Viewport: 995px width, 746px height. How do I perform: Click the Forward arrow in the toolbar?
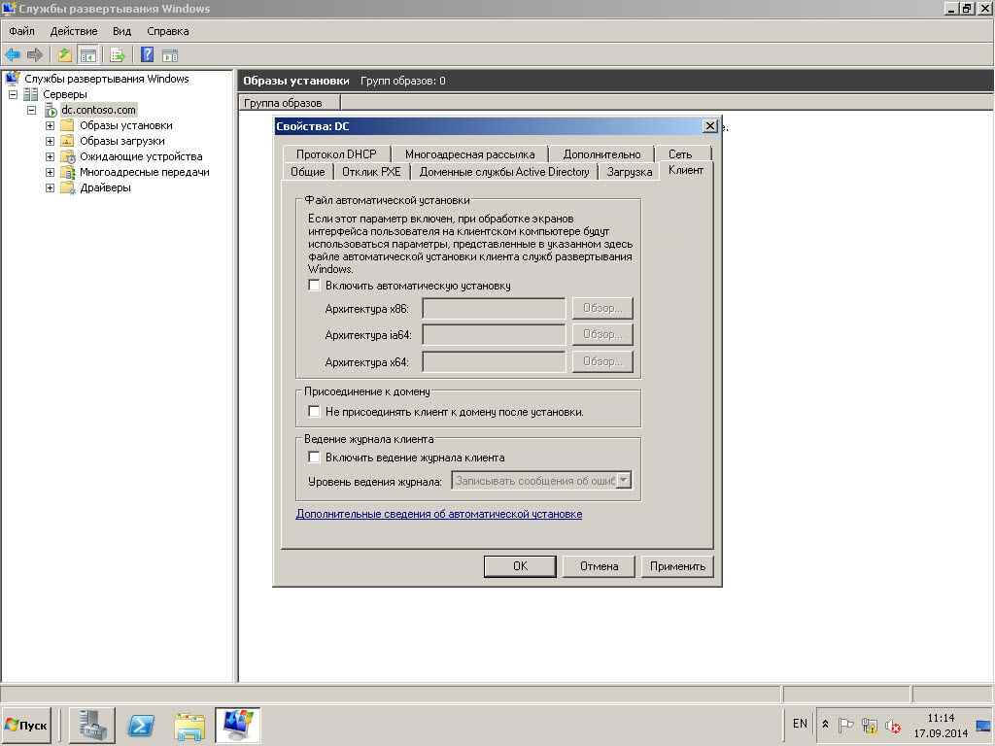[34, 55]
